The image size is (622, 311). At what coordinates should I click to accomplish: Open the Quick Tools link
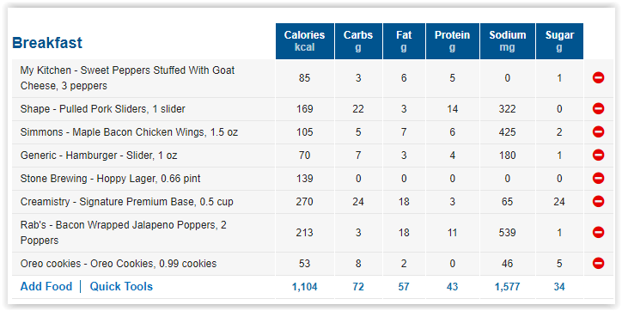click(121, 286)
